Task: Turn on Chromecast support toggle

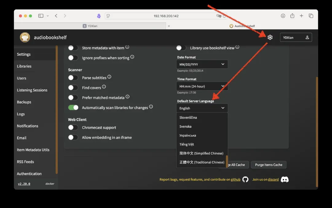Action: pyautogui.click(x=73, y=127)
